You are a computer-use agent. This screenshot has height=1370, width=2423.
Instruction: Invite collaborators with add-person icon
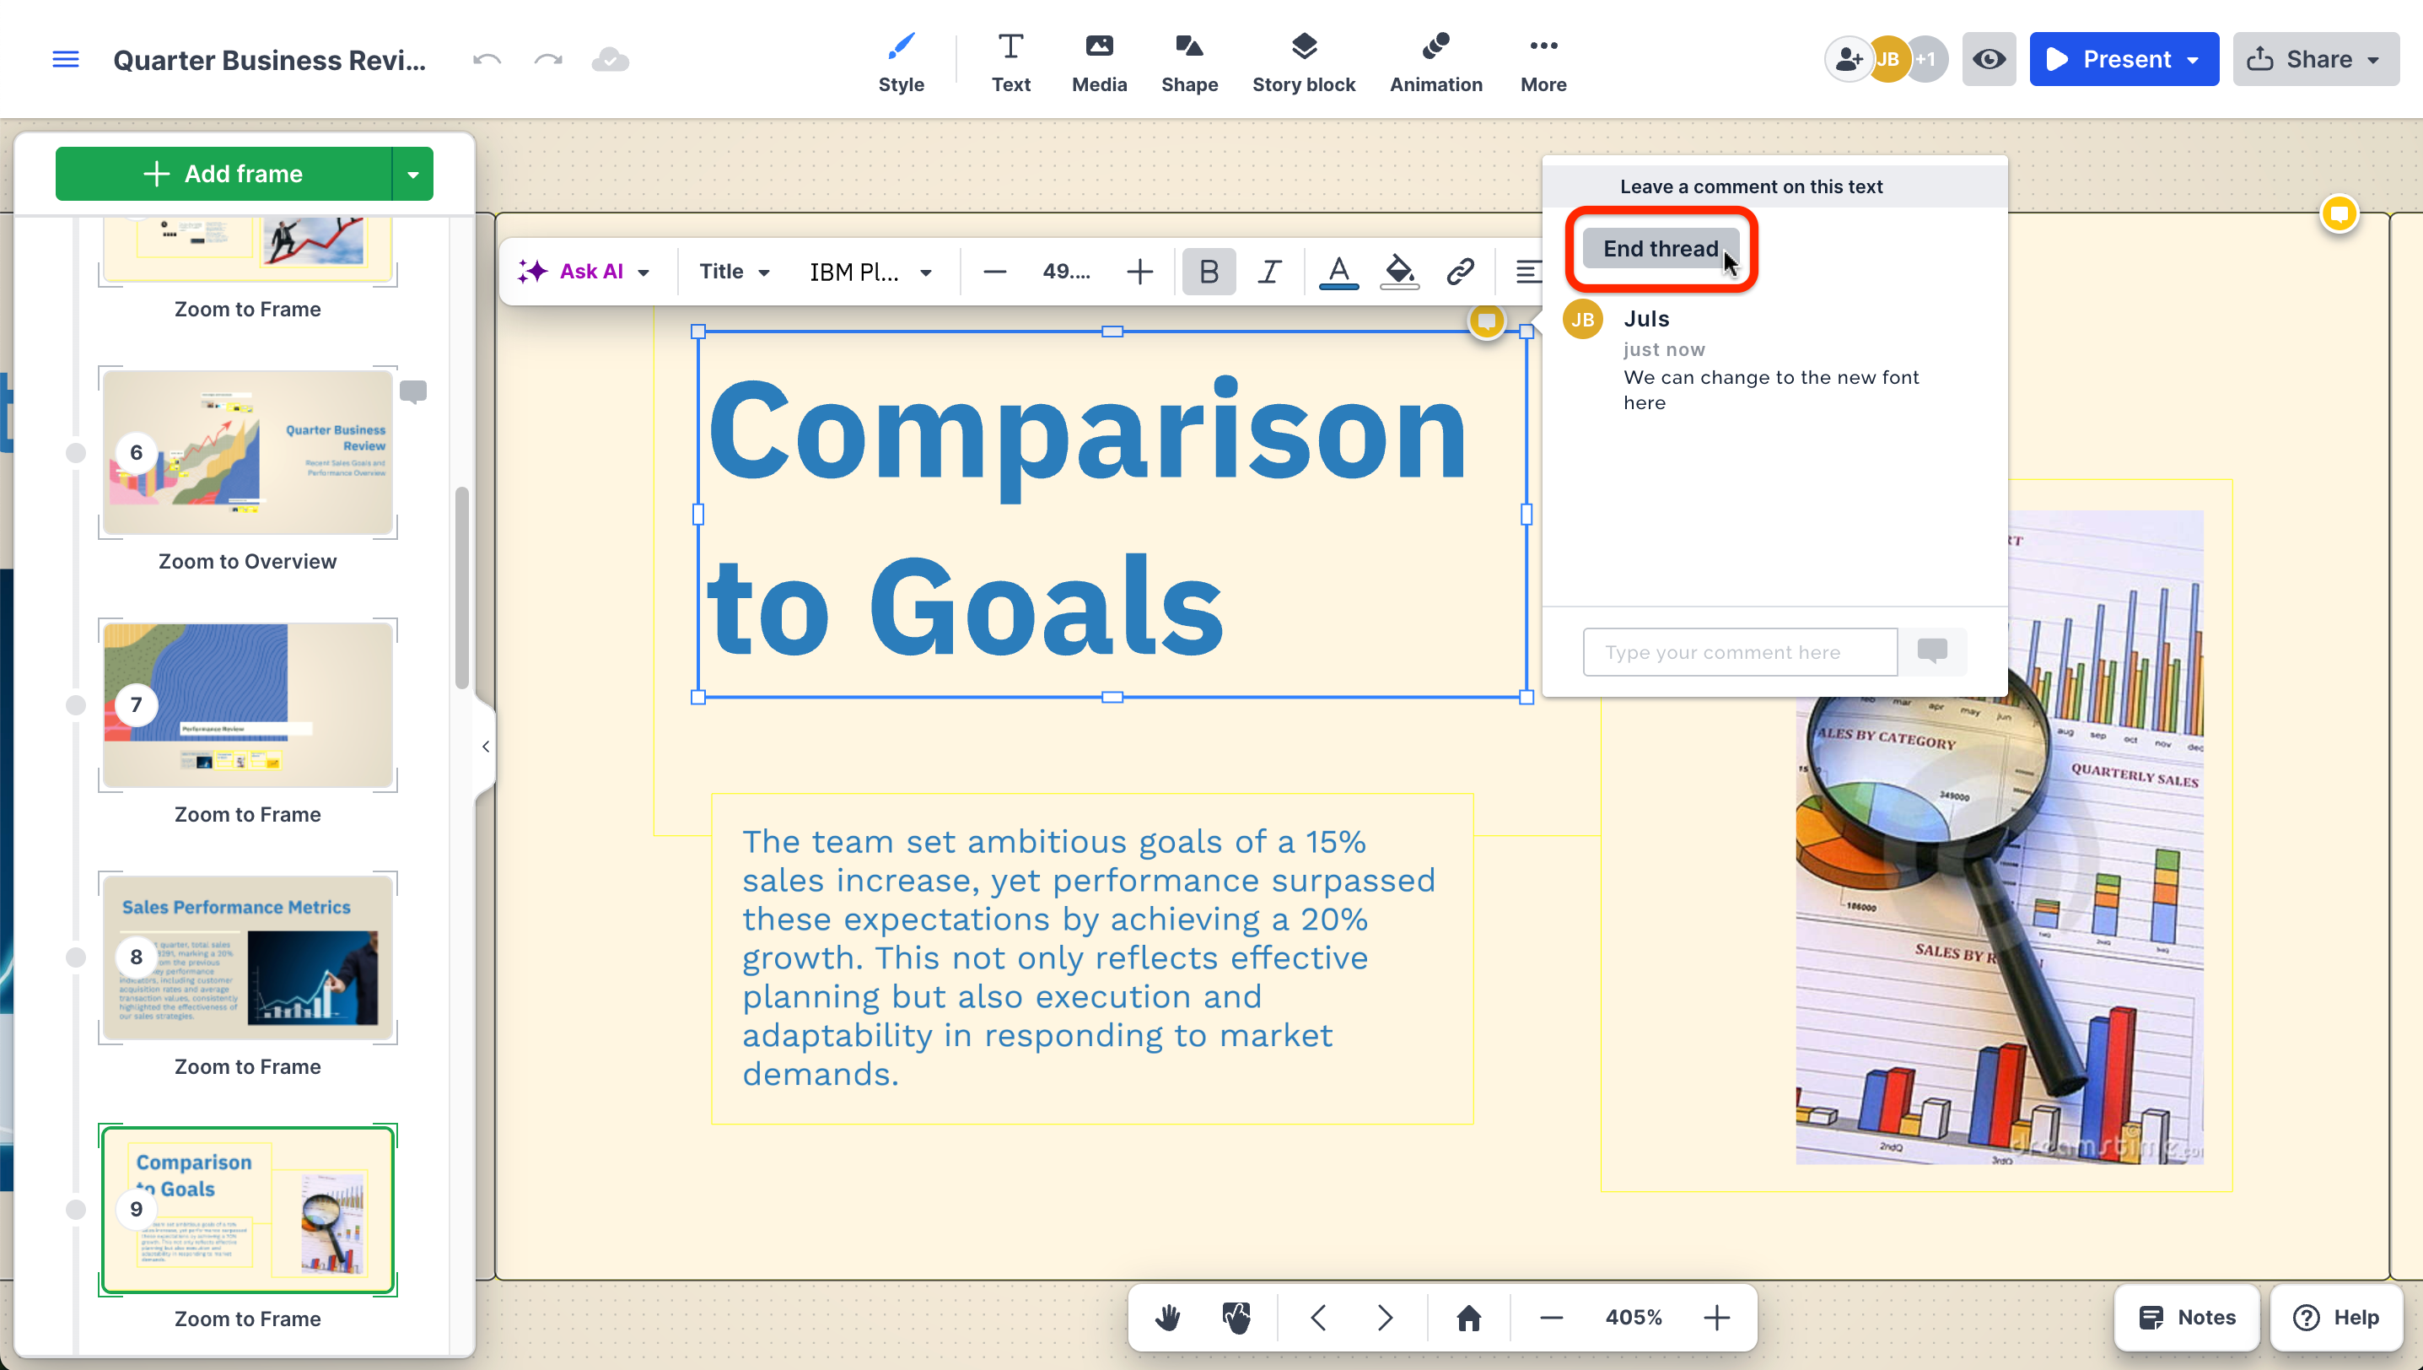(x=1849, y=59)
